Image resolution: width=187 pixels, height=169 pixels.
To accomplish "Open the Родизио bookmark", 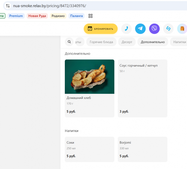I will click(x=58, y=16).
